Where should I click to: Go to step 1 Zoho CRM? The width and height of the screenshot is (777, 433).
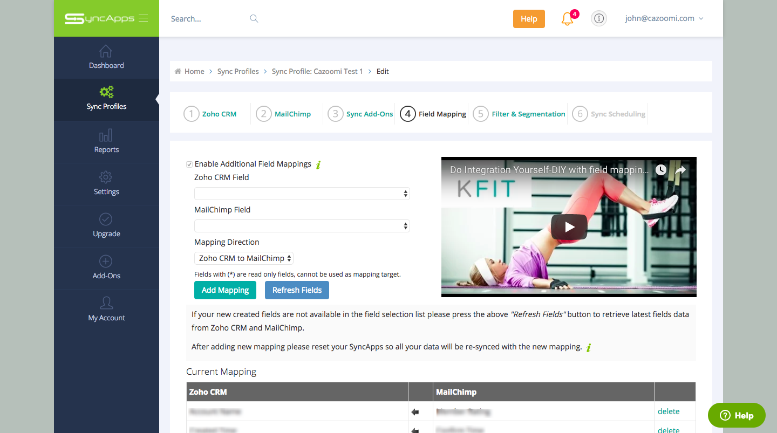[210, 114]
